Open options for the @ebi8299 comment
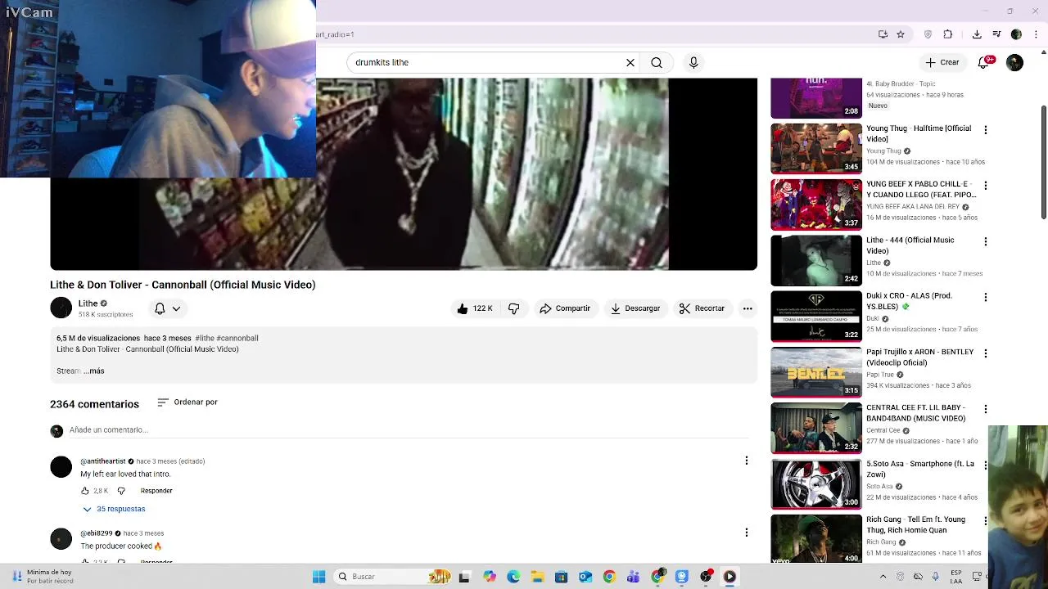The image size is (1048, 589). tap(747, 533)
